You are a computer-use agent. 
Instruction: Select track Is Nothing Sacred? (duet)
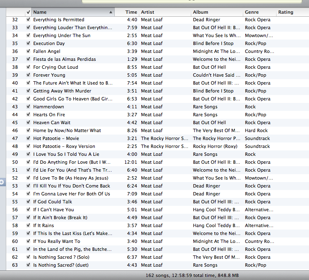tap(61, 265)
